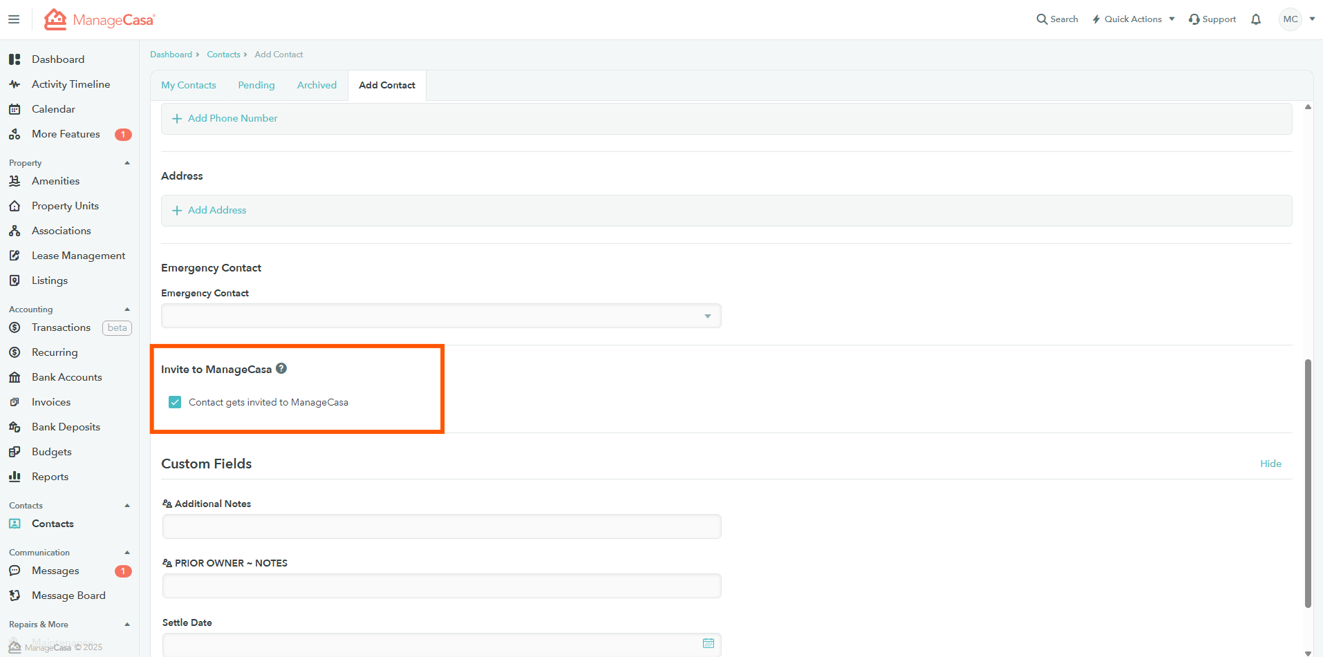Select the Add Contact tab
This screenshot has width=1323, height=657.
[x=387, y=85]
